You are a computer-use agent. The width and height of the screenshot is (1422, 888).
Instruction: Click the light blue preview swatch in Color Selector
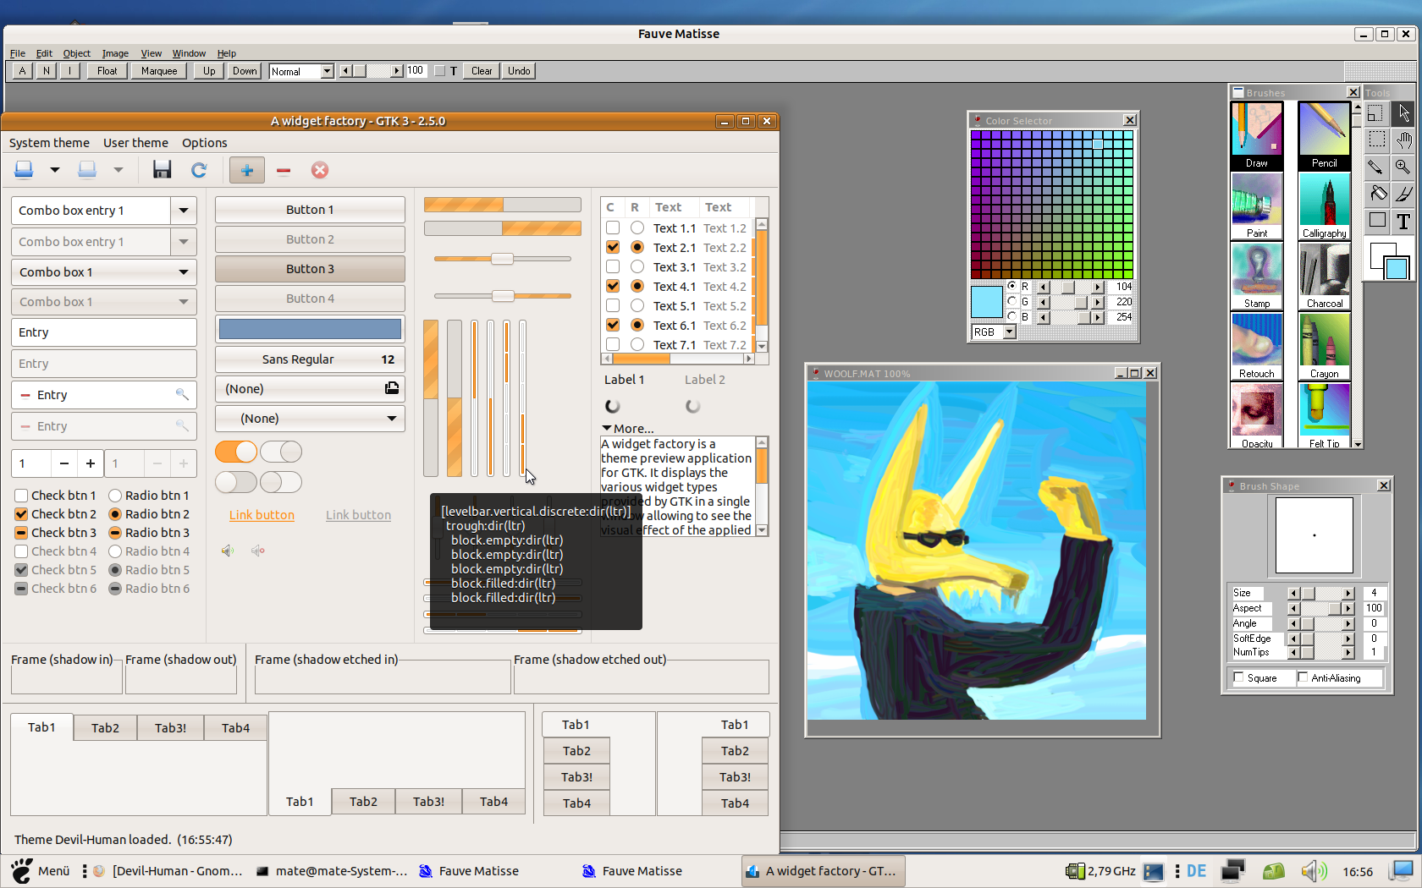[986, 302]
